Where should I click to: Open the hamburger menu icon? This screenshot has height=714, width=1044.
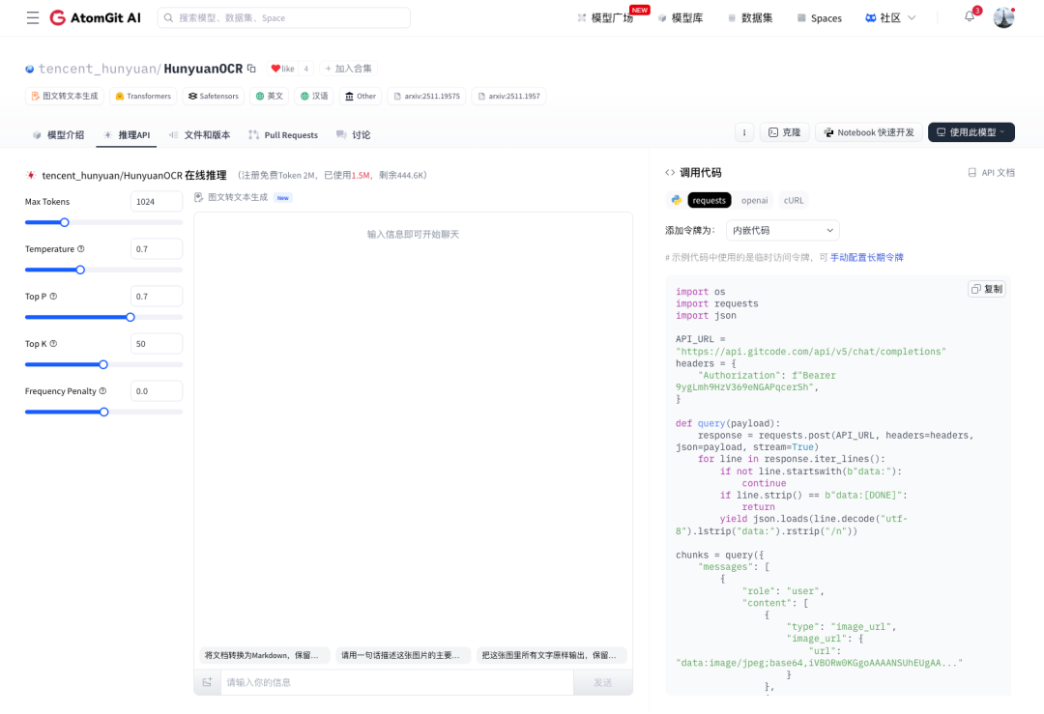click(33, 18)
